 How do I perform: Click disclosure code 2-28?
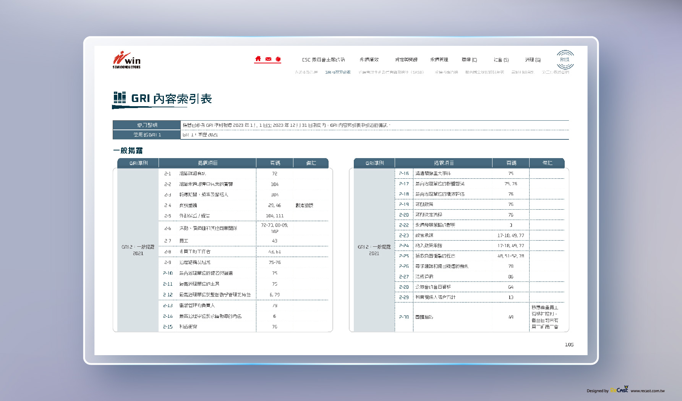point(404,287)
